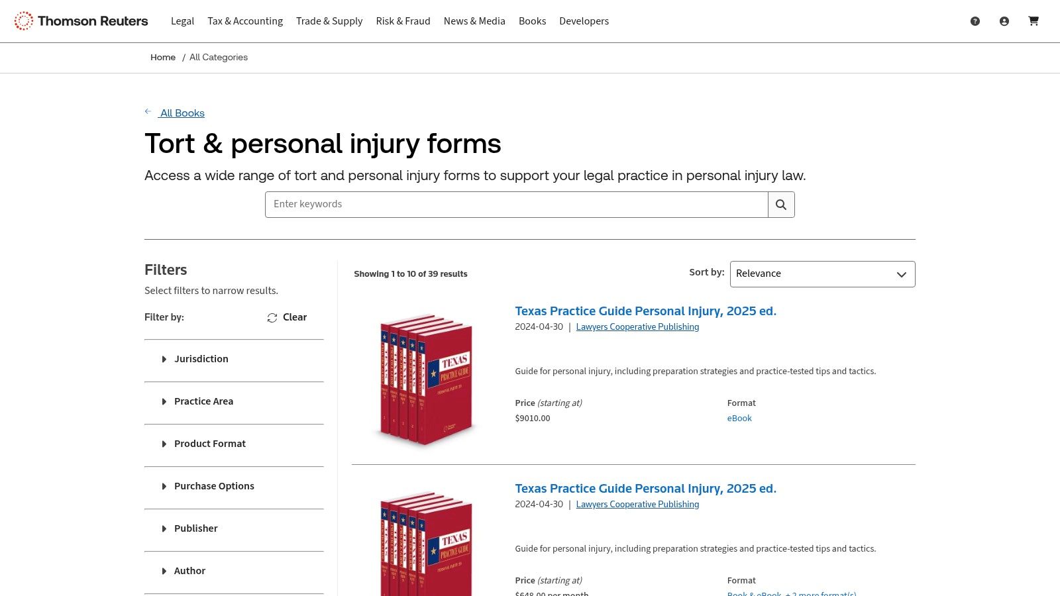Click the Thomson Reuters logo

coord(79,21)
